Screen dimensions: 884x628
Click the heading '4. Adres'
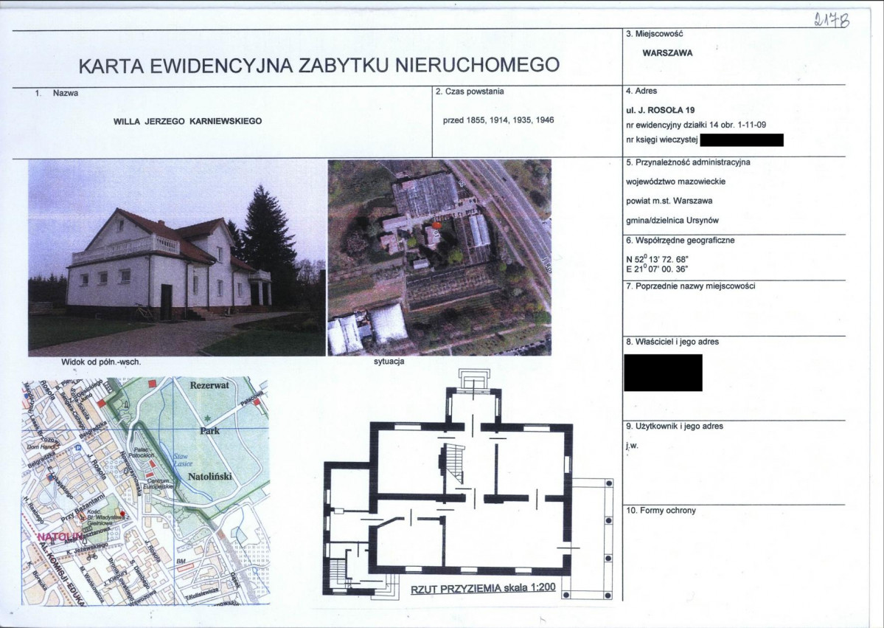(641, 91)
